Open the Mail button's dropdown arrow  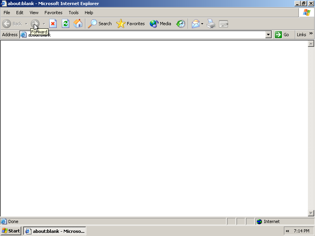202,24
